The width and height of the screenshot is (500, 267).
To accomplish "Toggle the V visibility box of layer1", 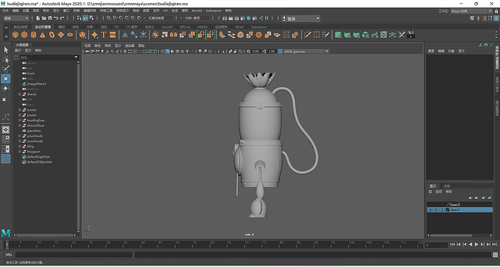I will [x=430, y=210].
